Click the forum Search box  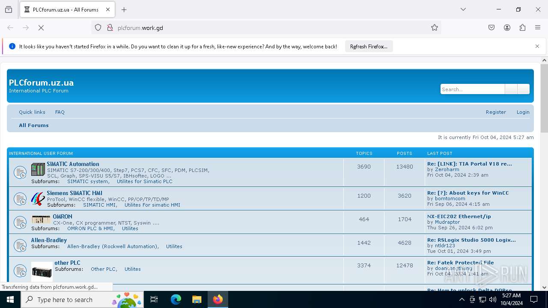pos(473,89)
